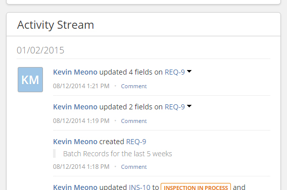Expand the 2 fields update details arrow
The image size is (287, 190).
pyautogui.click(x=189, y=106)
